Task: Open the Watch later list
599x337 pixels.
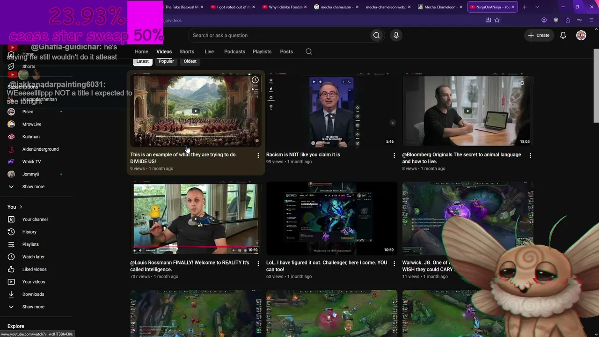Action: (x=33, y=257)
